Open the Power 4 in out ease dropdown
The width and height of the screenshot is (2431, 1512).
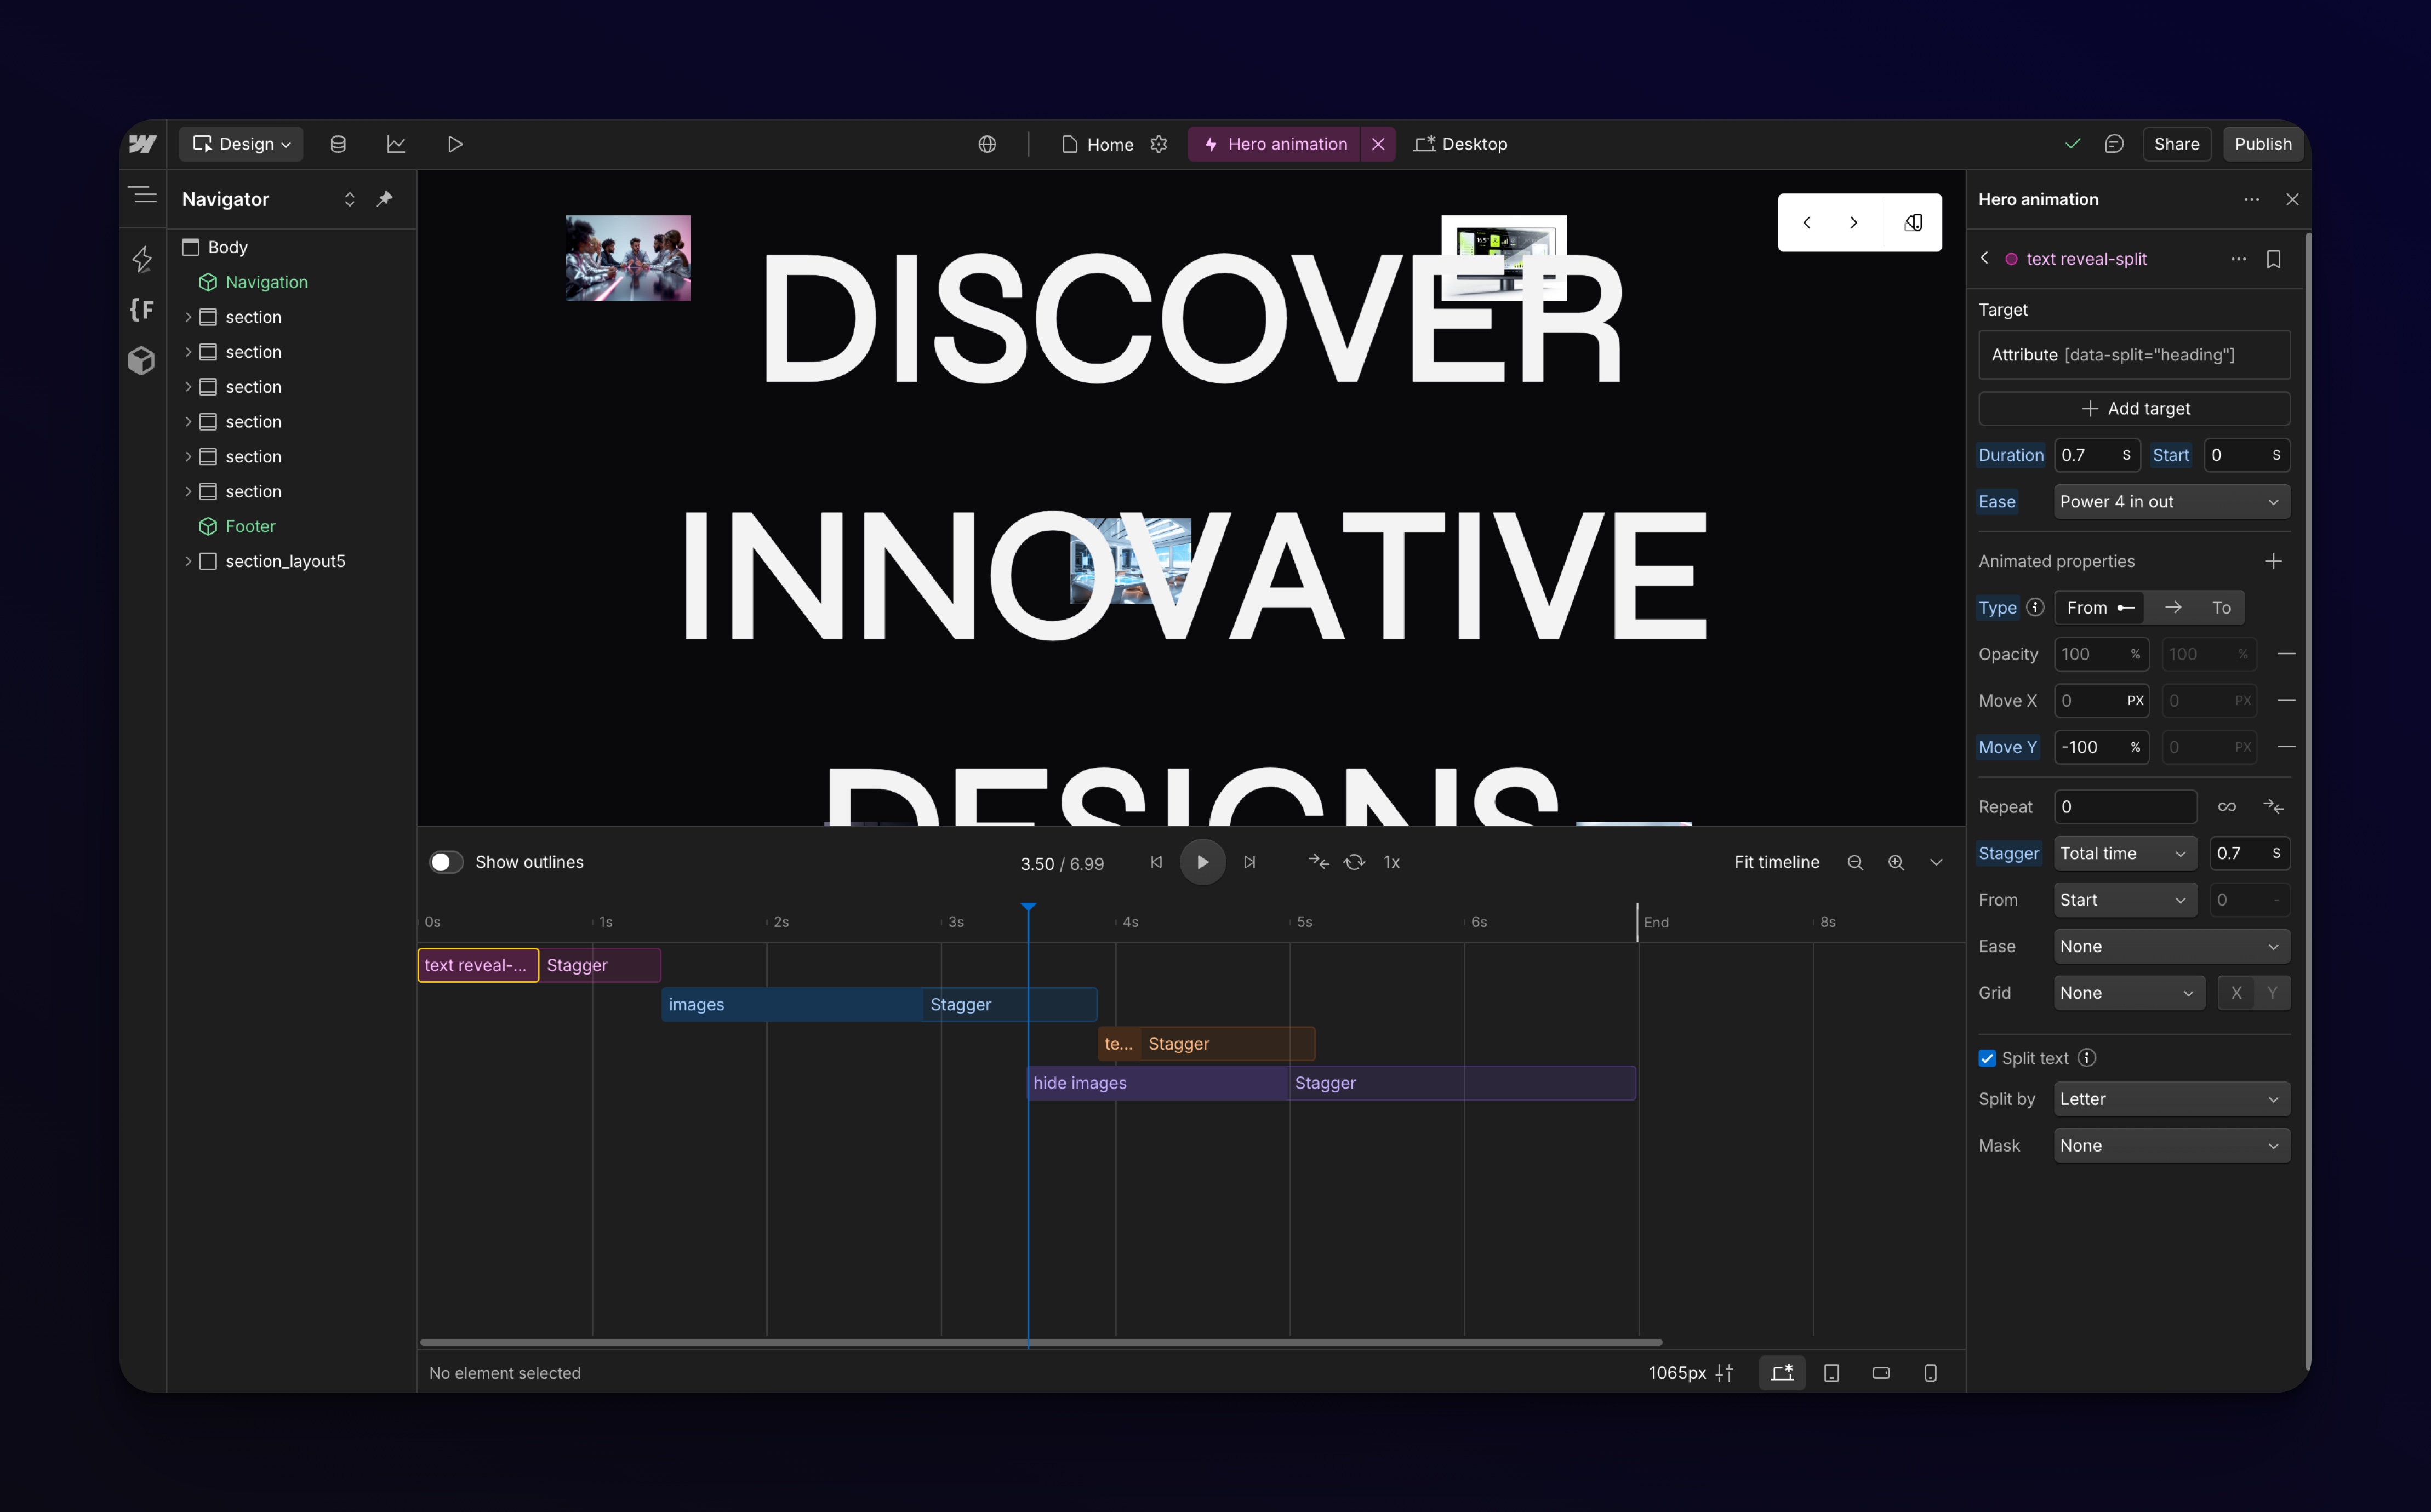(x=2171, y=502)
